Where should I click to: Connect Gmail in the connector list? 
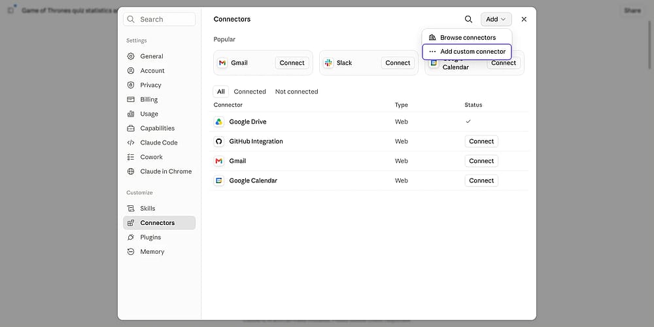481,161
